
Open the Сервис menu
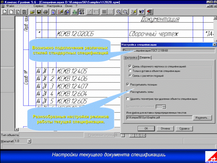click(x=39, y=6)
